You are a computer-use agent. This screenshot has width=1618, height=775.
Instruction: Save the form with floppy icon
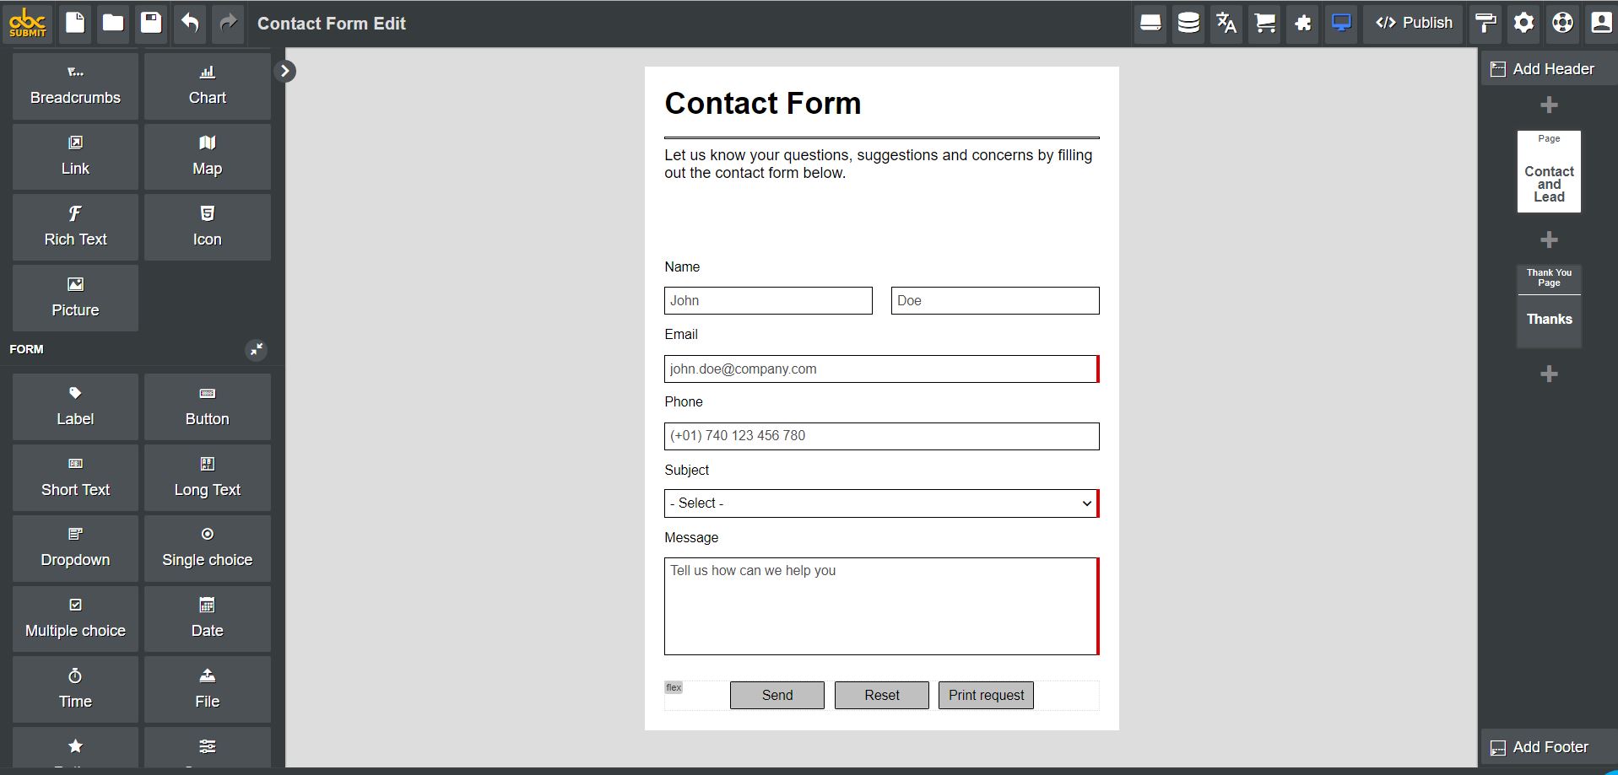pyautogui.click(x=151, y=23)
